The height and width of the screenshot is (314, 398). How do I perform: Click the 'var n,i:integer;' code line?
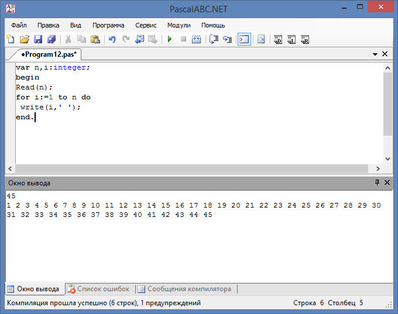[53, 67]
